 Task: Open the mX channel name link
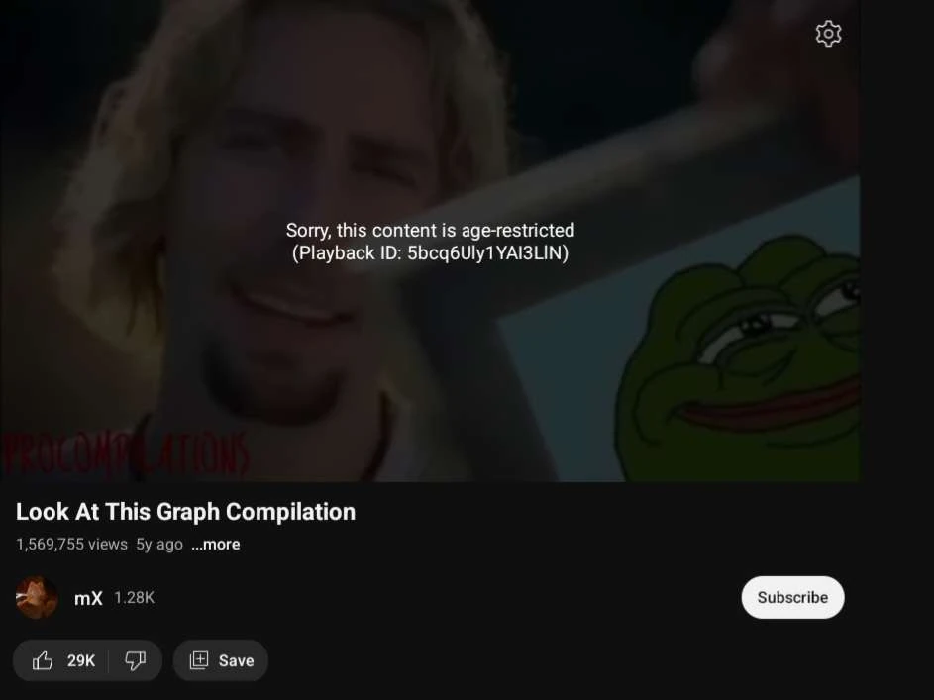(88, 598)
